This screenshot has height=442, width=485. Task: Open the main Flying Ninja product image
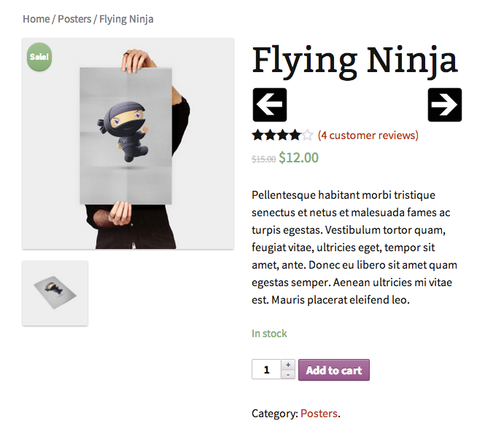(x=128, y=143)
